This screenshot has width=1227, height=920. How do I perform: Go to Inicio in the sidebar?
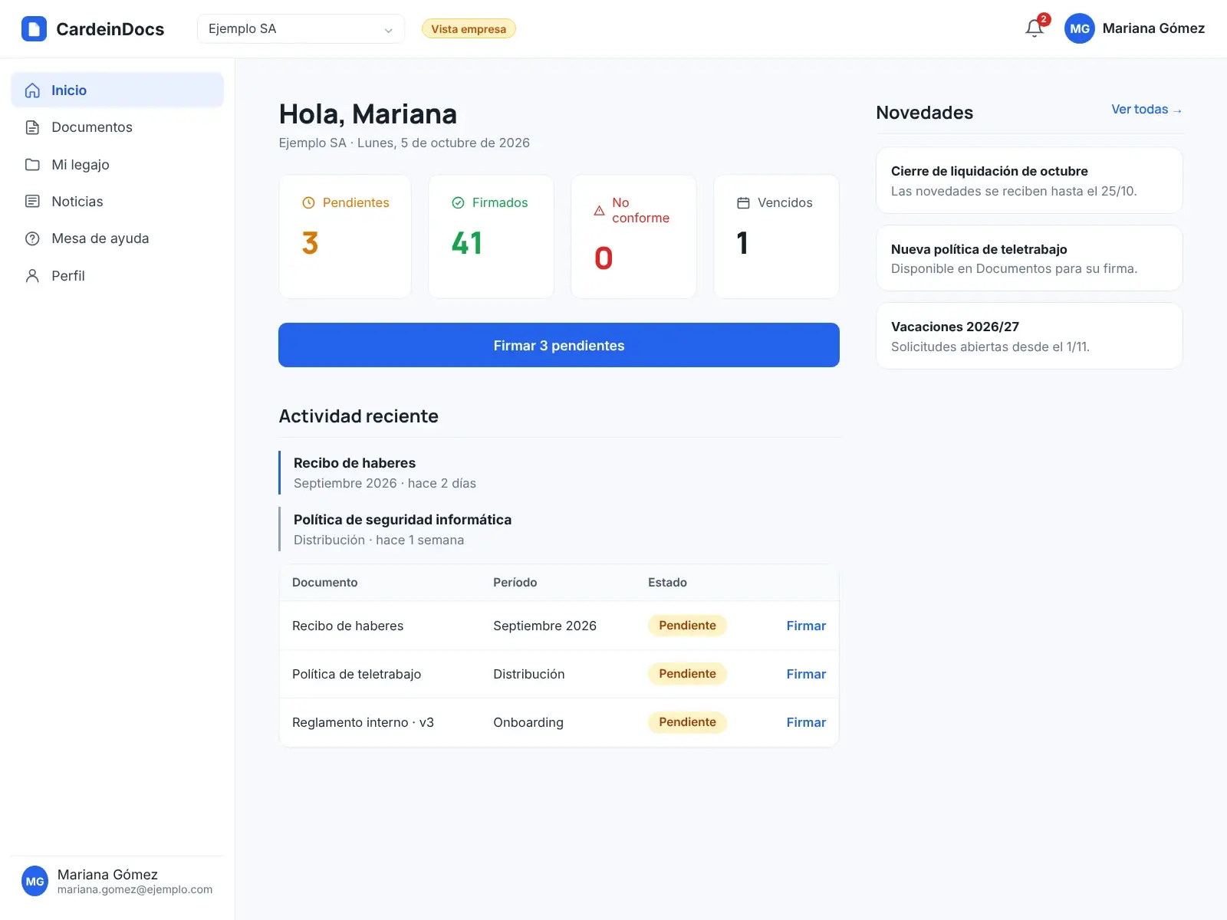pos(117,90)
